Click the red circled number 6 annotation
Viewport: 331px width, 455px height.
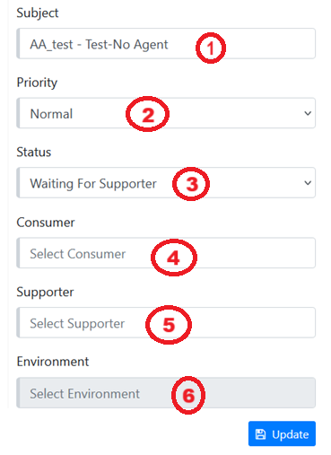click(x=188, y=395)
